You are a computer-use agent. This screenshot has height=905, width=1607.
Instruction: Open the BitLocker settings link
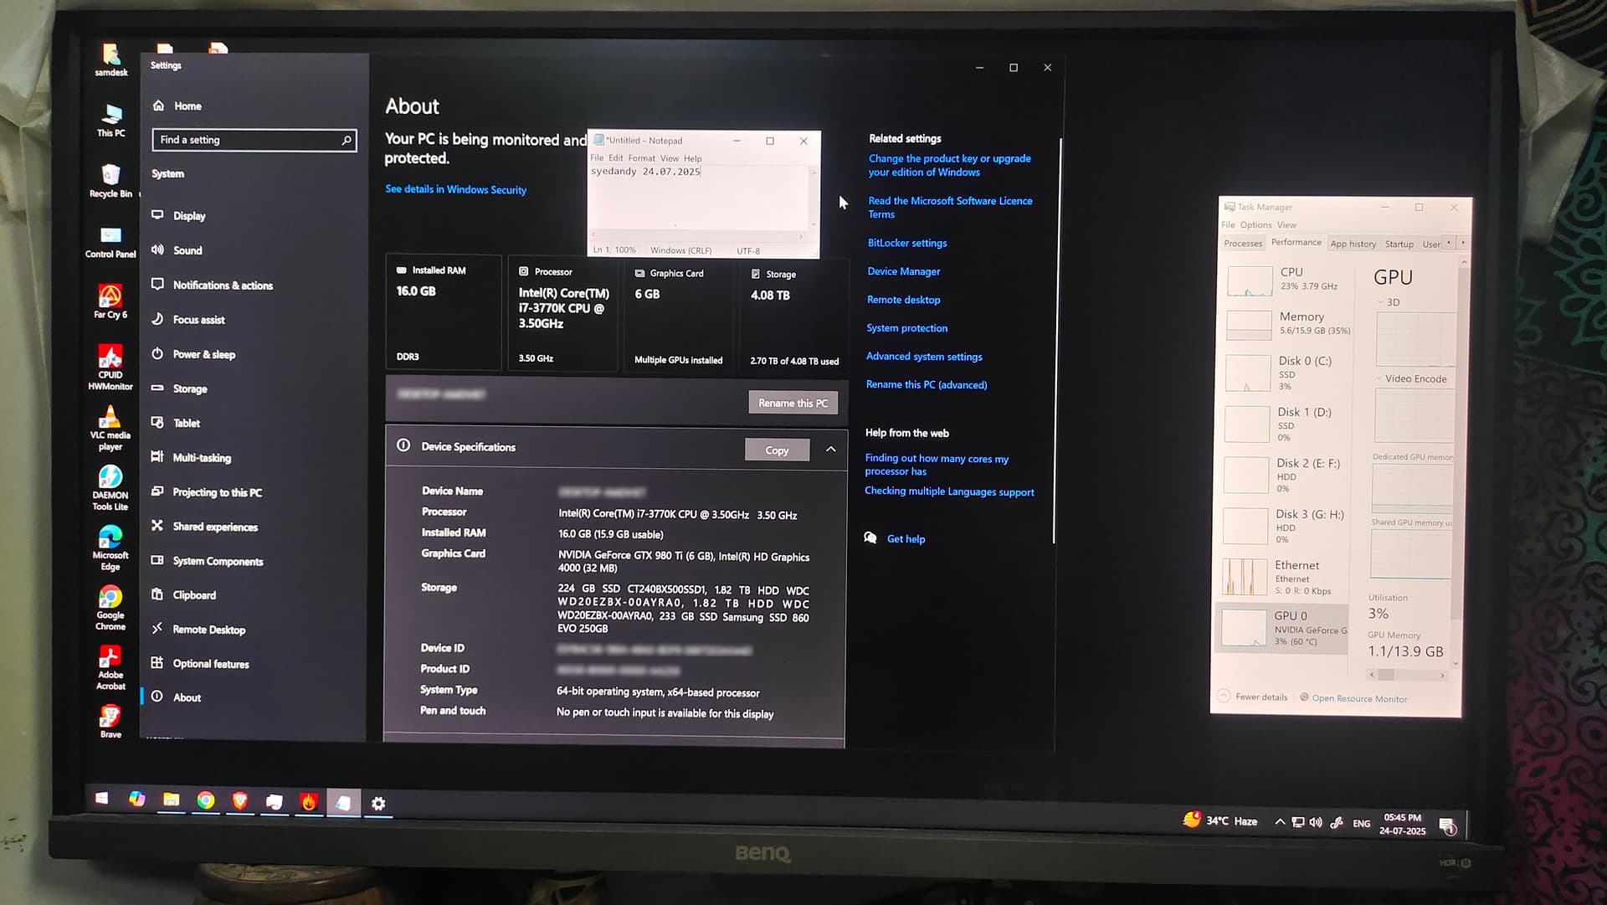tap(907, 243)
